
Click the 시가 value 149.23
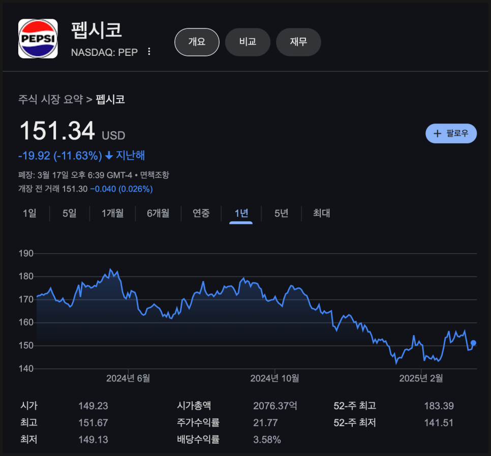(x=93, y=406)
